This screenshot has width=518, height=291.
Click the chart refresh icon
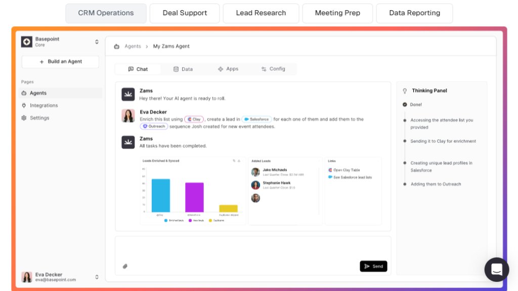pos(234,161)
